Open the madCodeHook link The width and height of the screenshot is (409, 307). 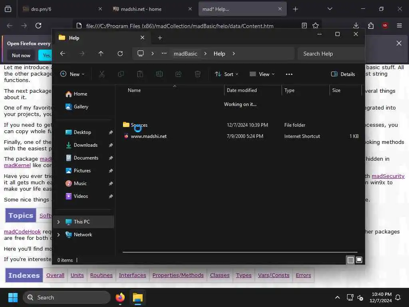(22, 232)
